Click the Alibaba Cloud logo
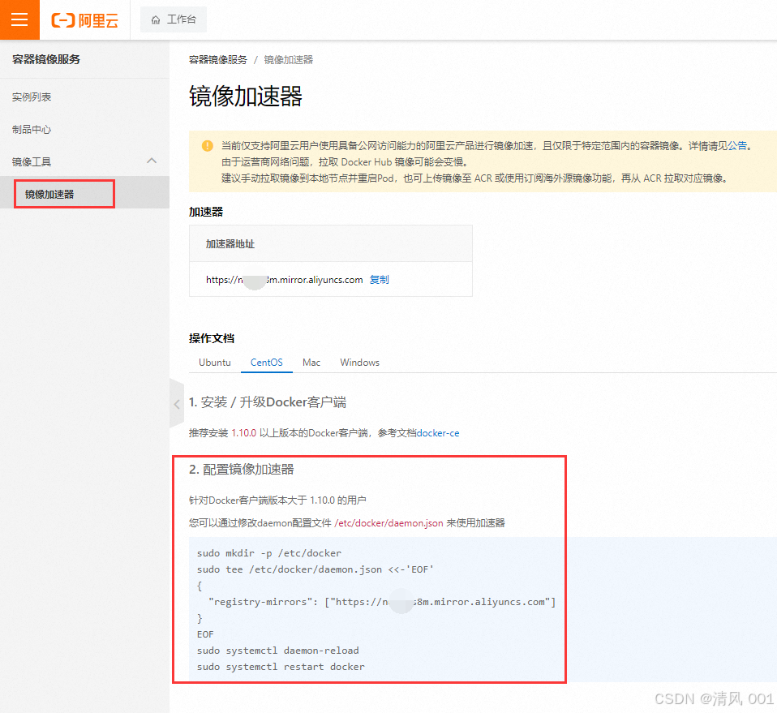 [84, 20]
